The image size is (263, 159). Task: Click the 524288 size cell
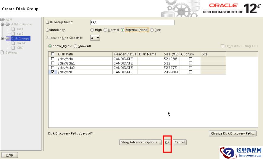[171, 59]
